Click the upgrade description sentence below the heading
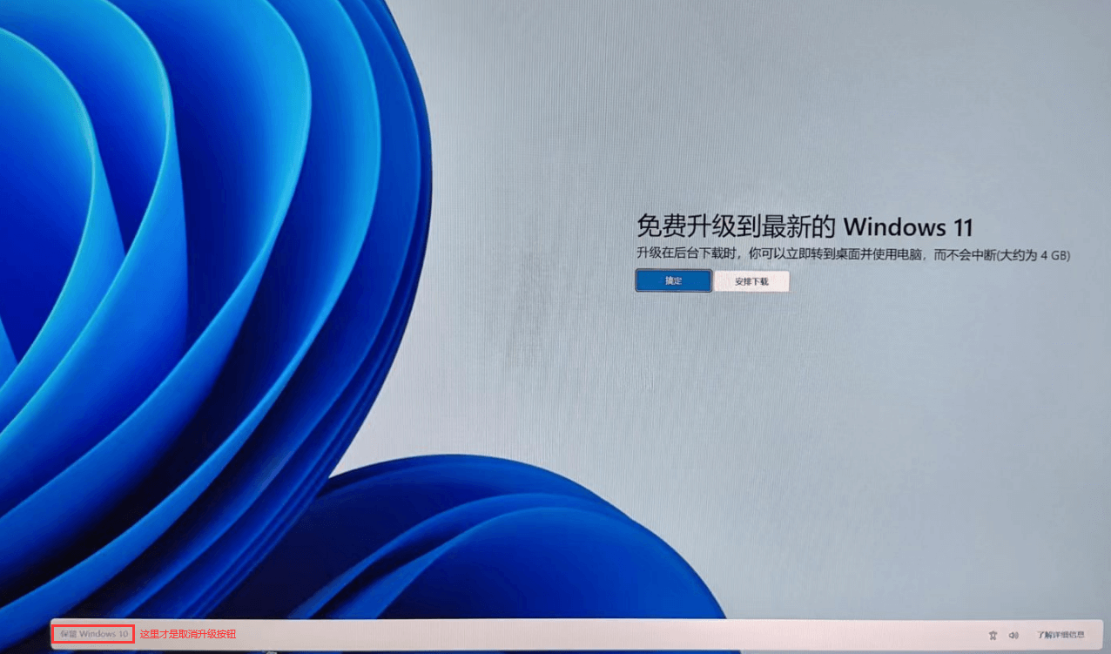The height and width of the screenshot is (654, 1111). tap(852, 254)
